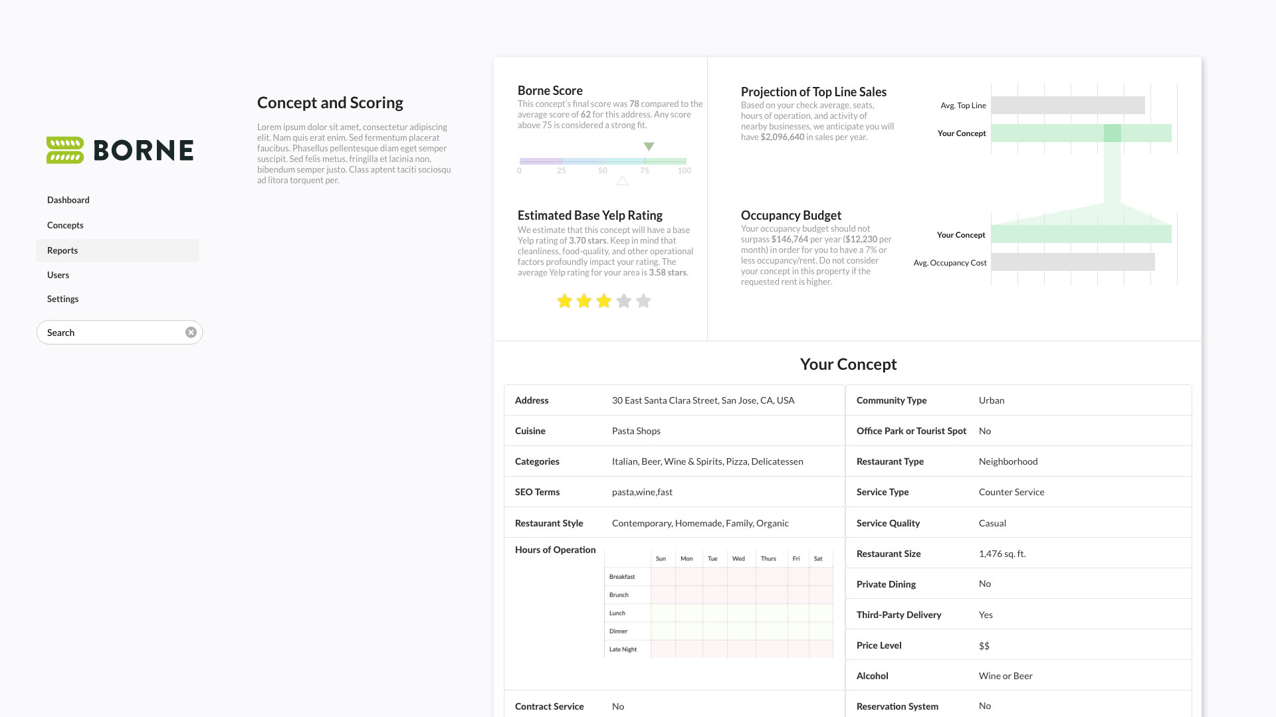
Task: Open Concepts in the sidebar
Action: pos(65,225)
